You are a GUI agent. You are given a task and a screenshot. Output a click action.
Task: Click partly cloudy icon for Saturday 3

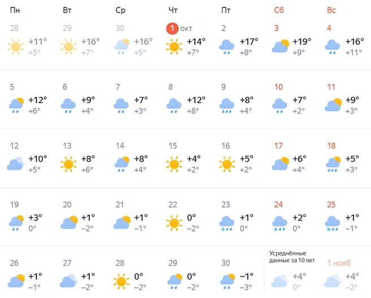point(281,46)
